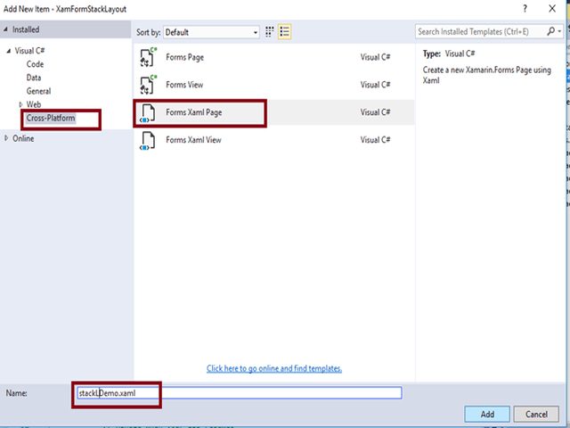Expand the Web tree node
The height and width of the screenshot is (428, 570).
(20, 105)
